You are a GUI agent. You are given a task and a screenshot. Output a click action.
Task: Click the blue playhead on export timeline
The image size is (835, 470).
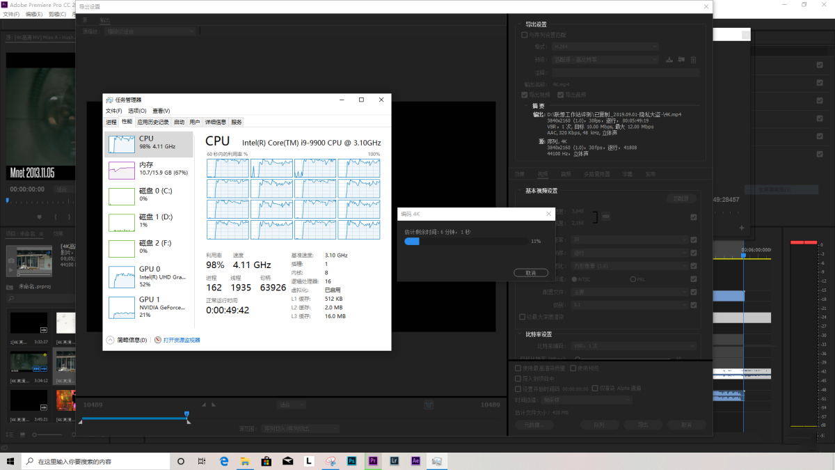[x=186, y=415]
